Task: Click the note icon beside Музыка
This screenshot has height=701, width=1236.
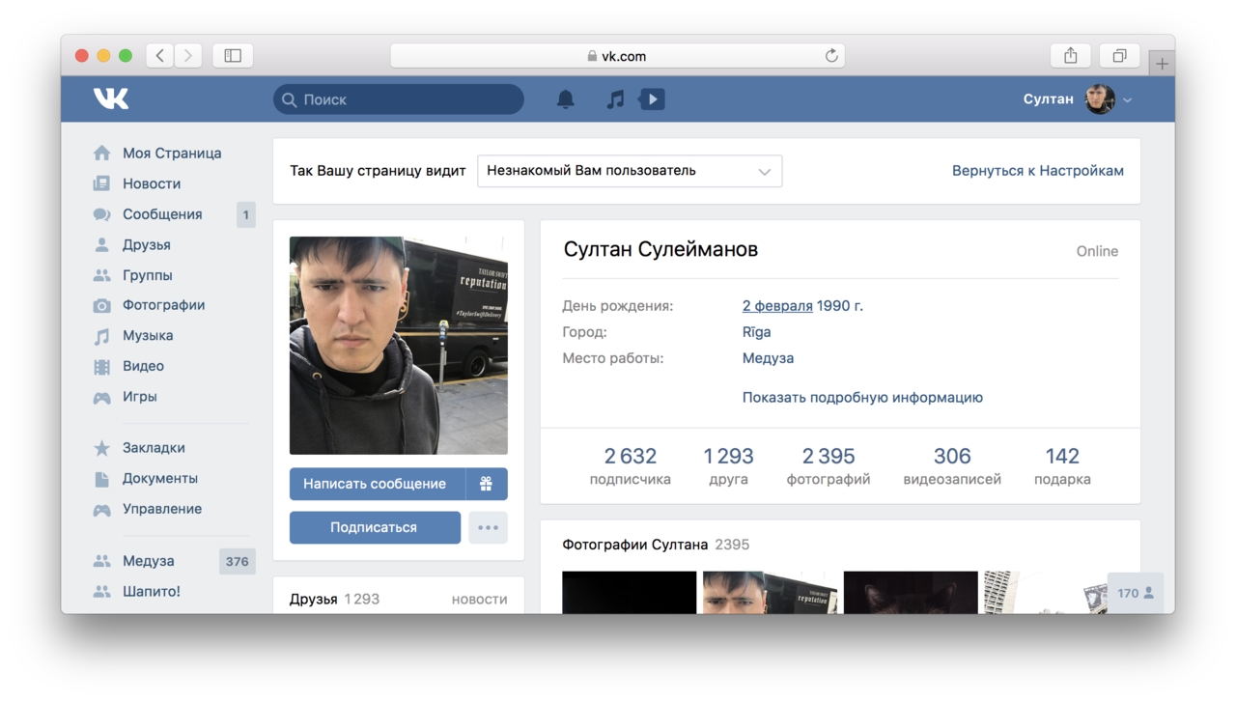Action: (101, 336)
